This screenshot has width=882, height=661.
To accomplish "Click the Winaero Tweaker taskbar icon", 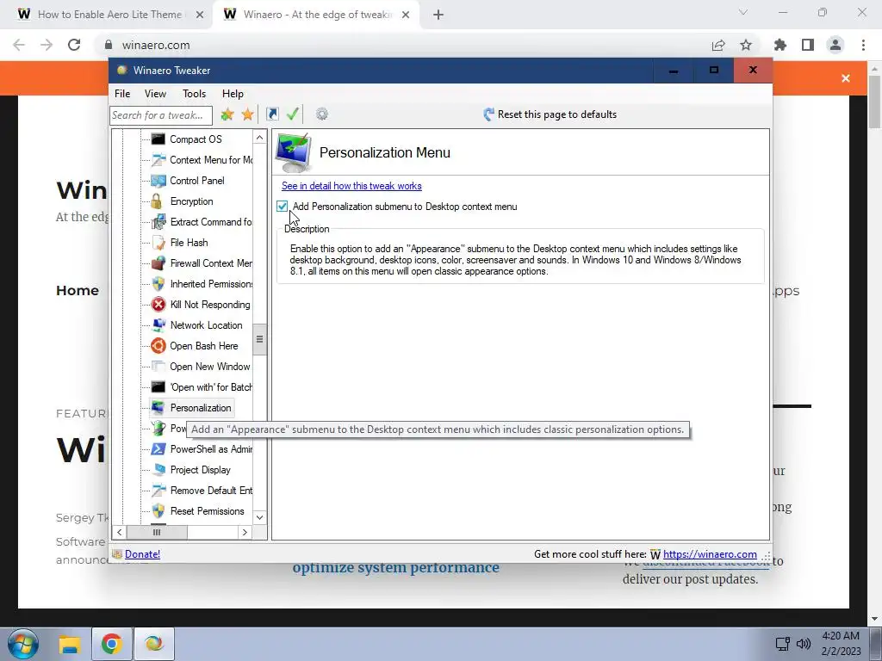I will 153,644.
